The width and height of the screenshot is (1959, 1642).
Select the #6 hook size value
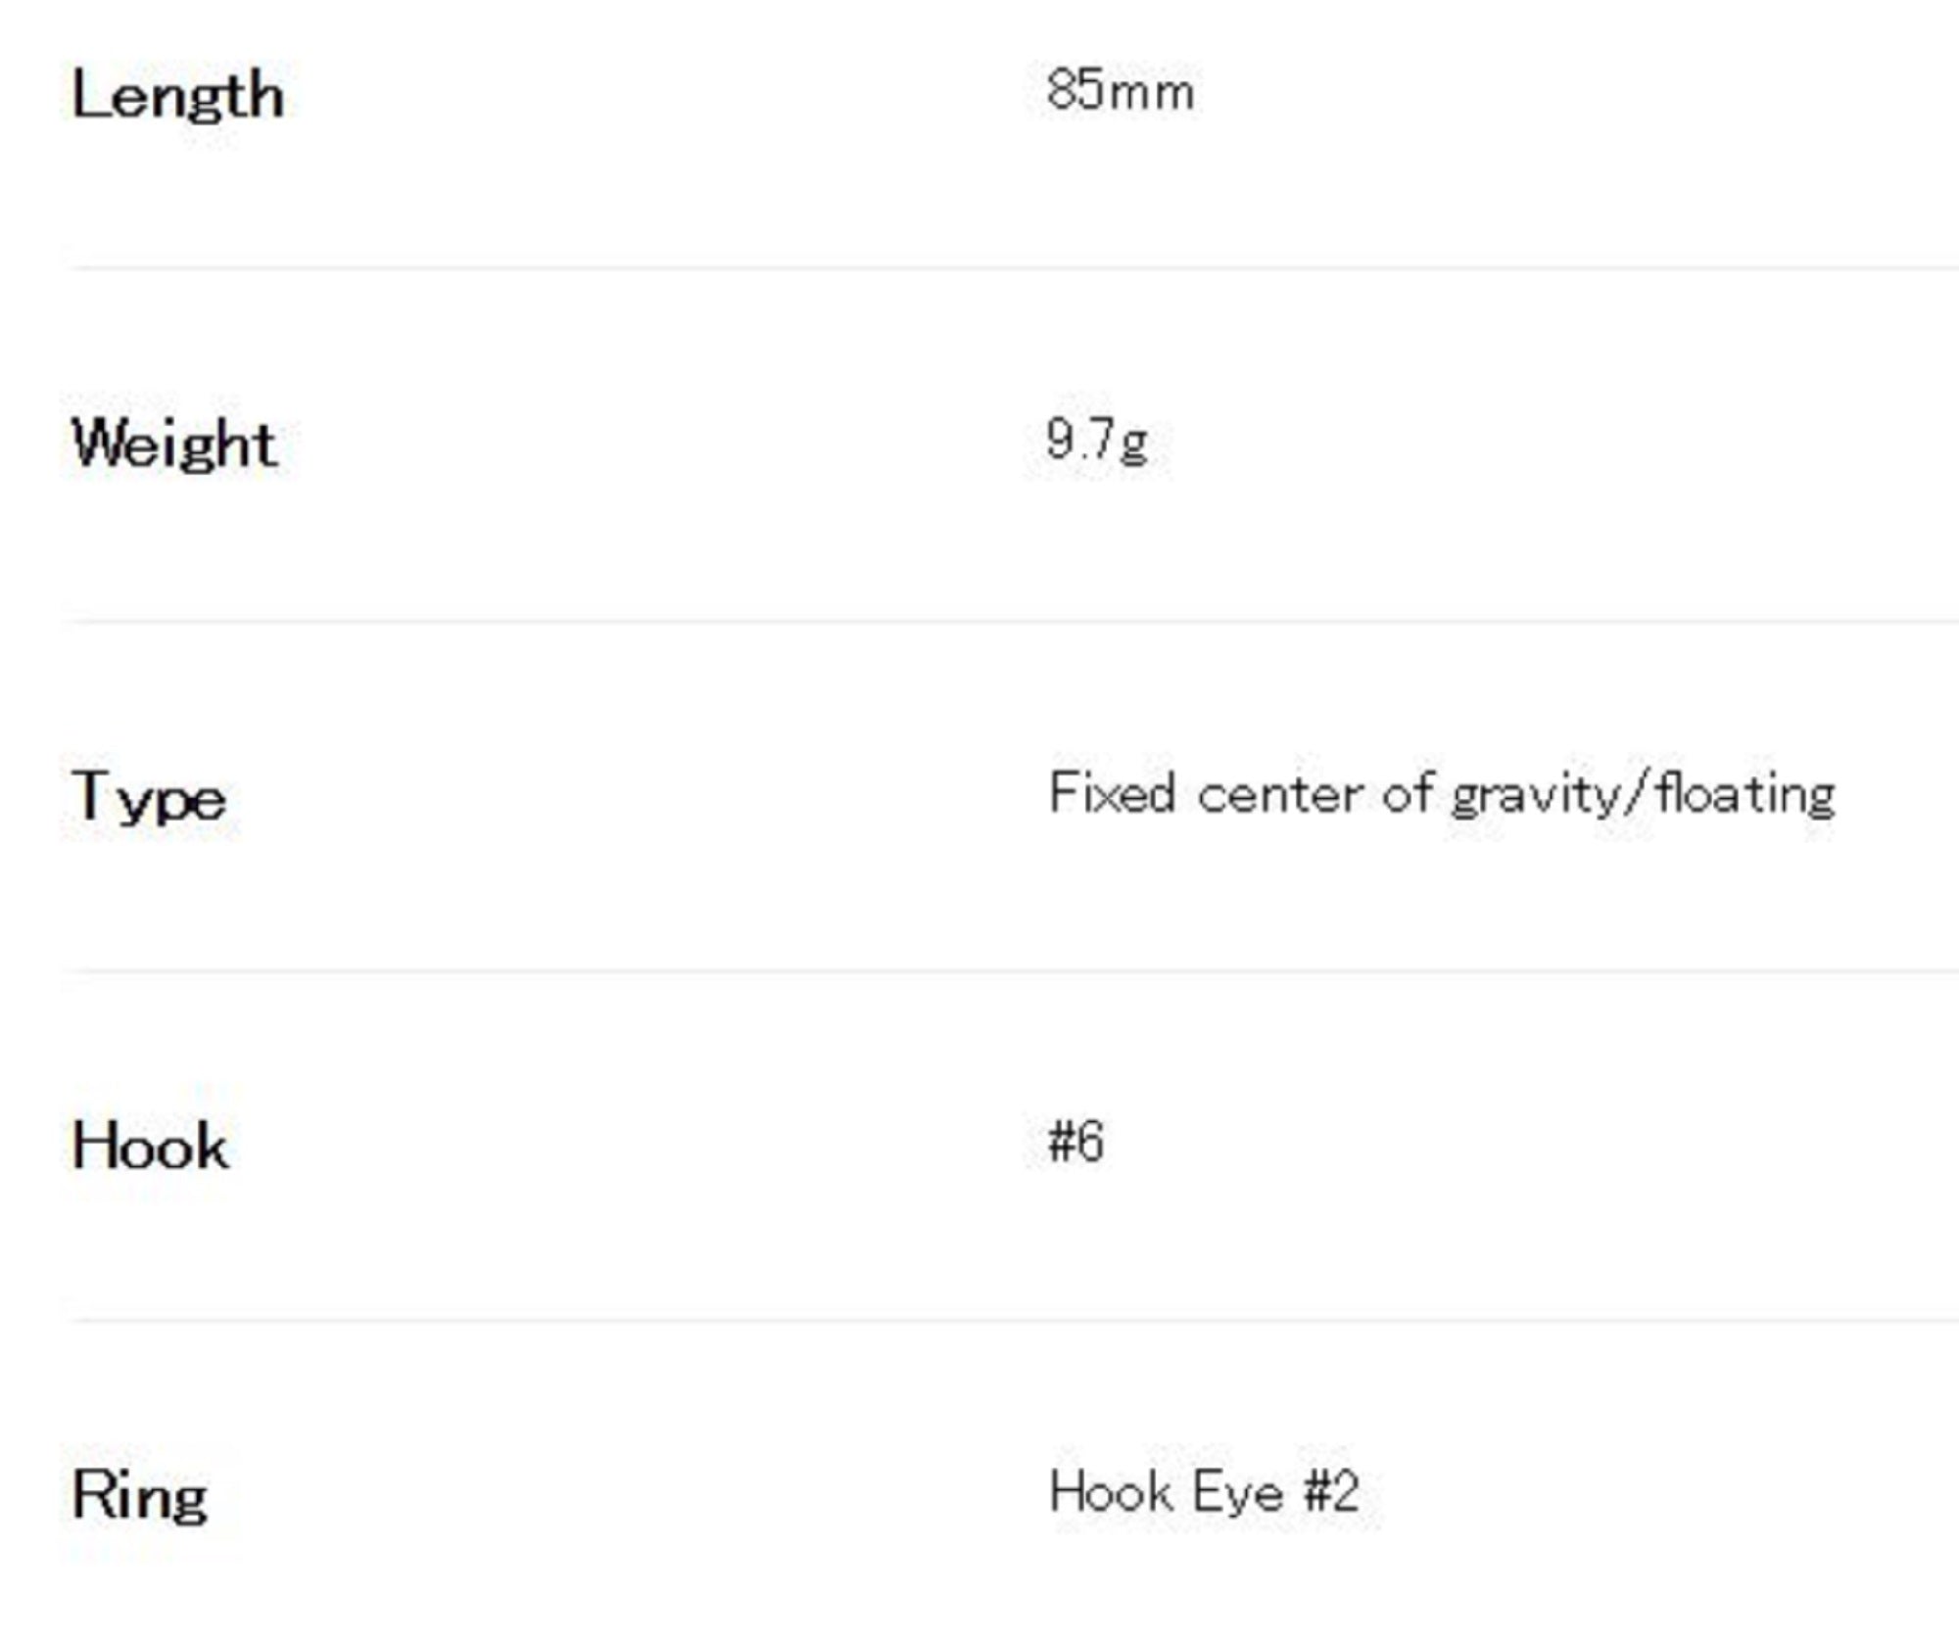tap(1075, 1142)
